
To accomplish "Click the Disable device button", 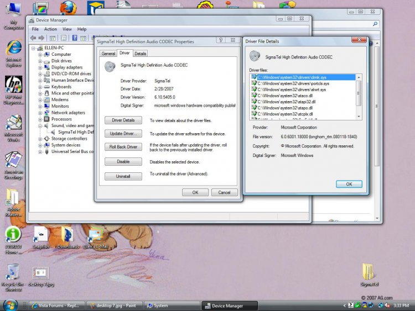I will tap(123, 161).
